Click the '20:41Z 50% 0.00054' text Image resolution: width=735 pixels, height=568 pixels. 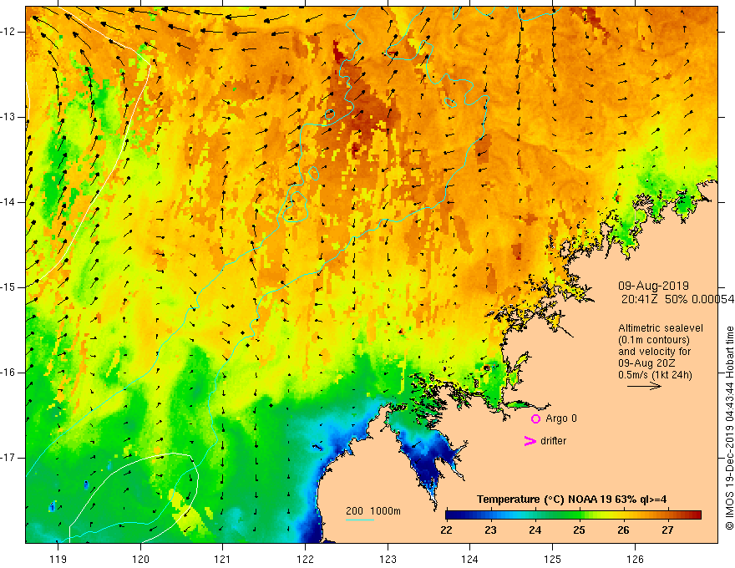pyautogui.click(x=678, y=299)
